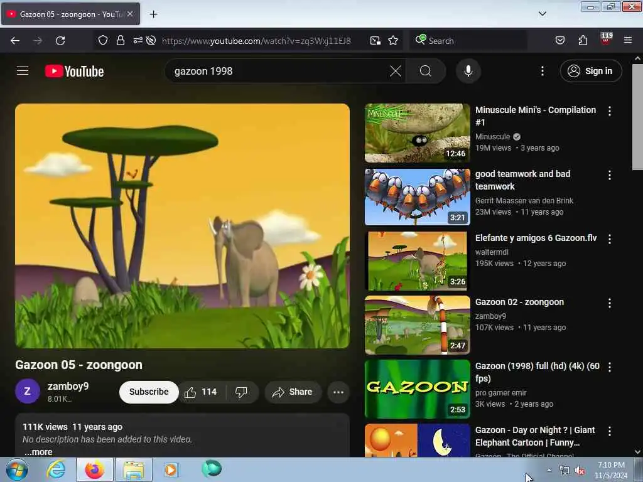Dislike the video with thumbs down
This screenshot has width=643, height=482.
pyautogui.click(x=241, y=392)
